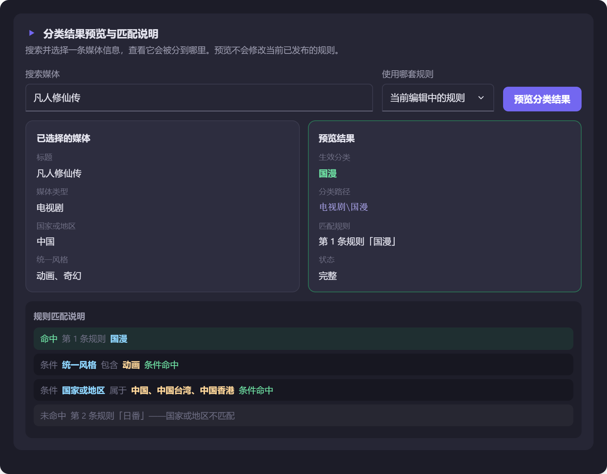The width and height of the screenshot is (607, 474).
Task: Click the 匹配规则 value 第 1 条规则「国漫」
Action: click(357, 241)
